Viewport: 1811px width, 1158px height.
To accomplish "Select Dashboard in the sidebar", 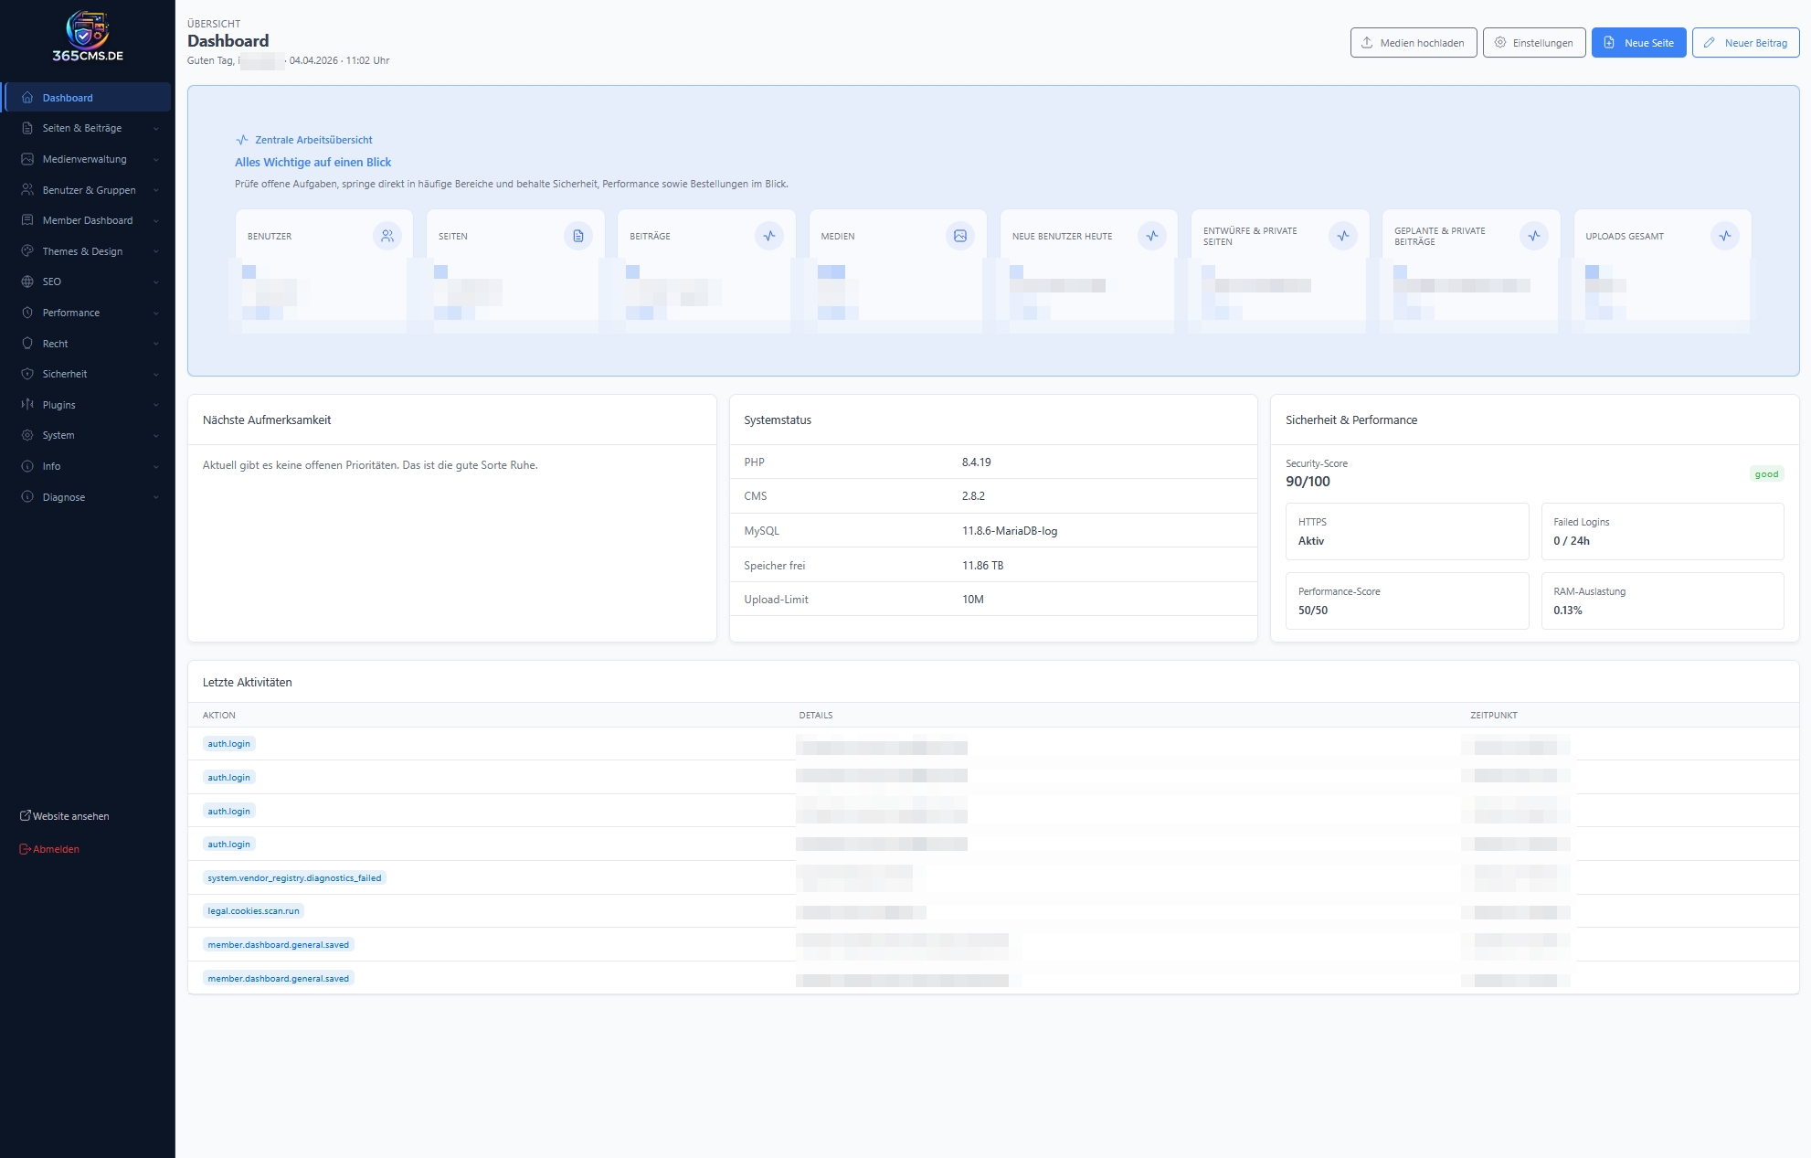I will (68, 98).
